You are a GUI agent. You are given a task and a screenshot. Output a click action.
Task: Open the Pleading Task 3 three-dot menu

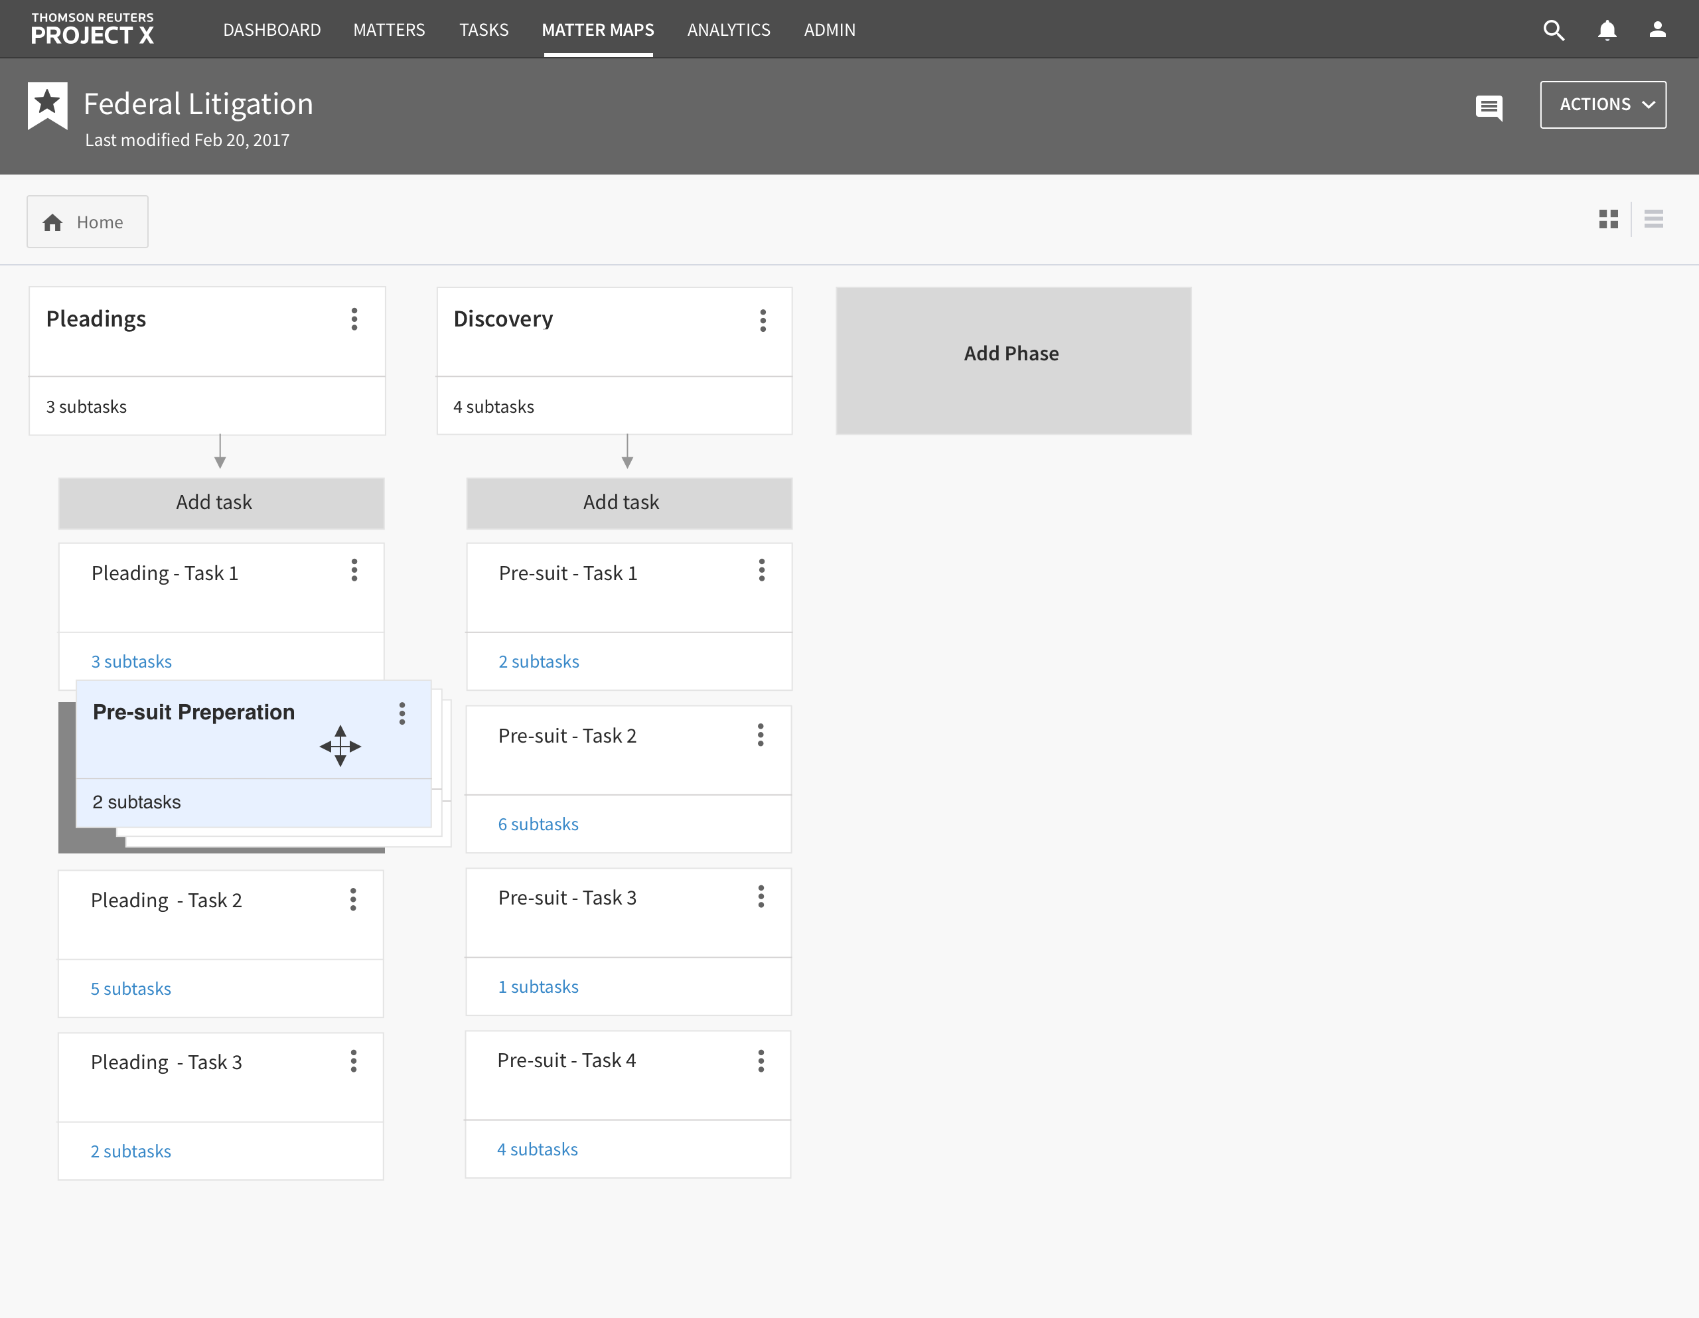[353, 1061]
